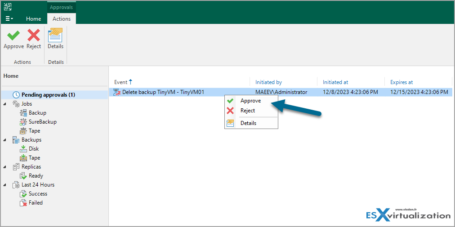Collapse the Jobs tree node
455x227 pixels.
tap(5, 104)
